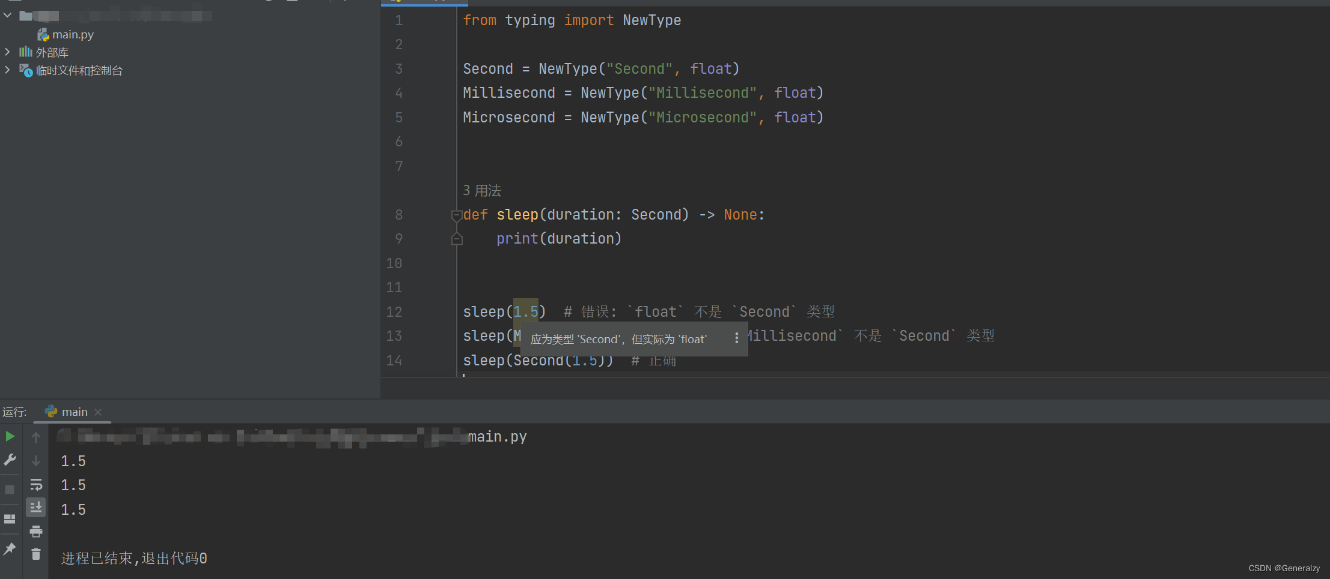Toggle scroll to end of console

tap(36, 508)
